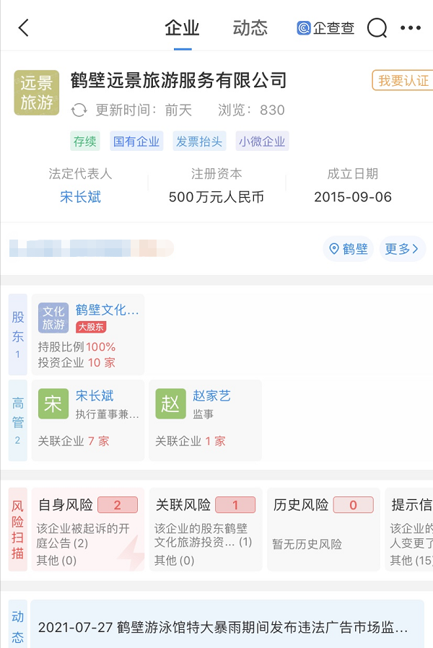Open the 股东 section label
This screenshot has width=433, height=648.
point(18,334)
